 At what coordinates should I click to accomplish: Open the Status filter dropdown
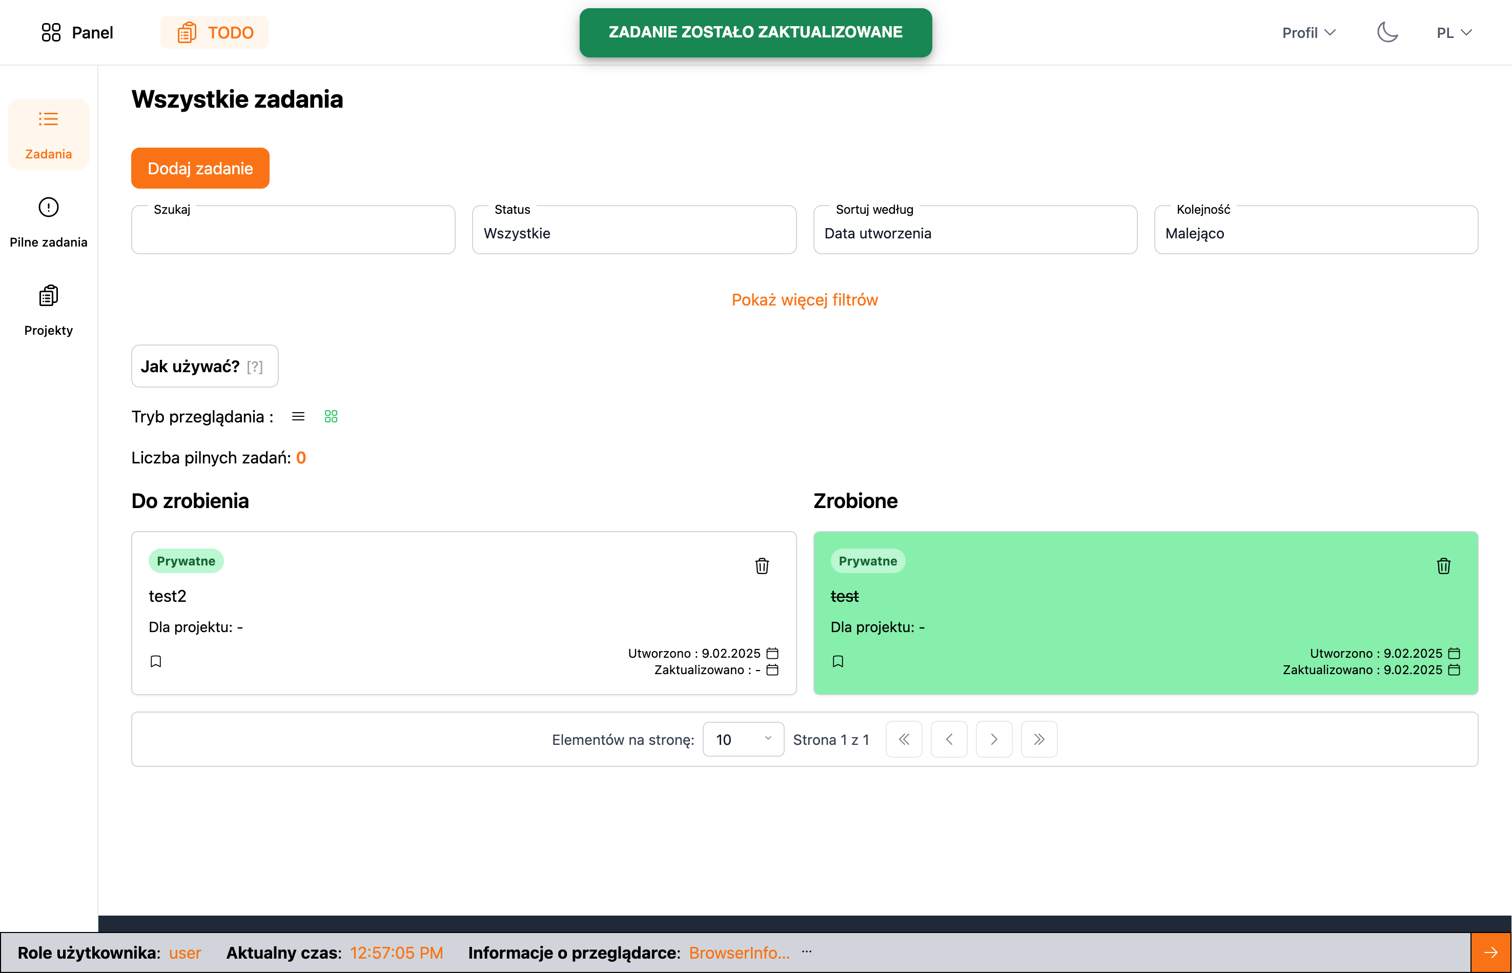(x=634, y=233)
